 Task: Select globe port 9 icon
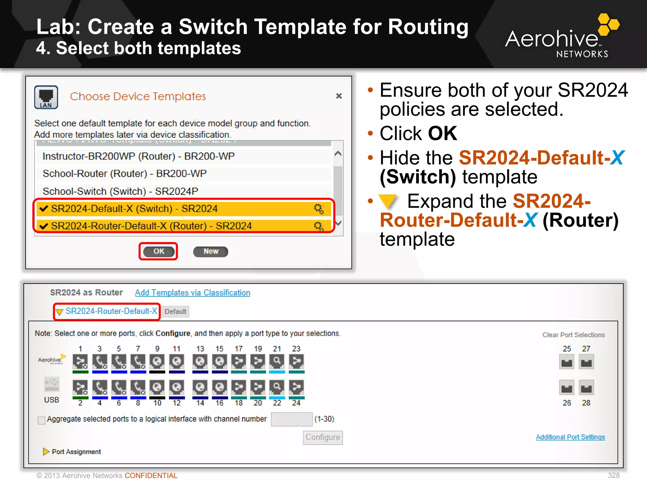157,362
